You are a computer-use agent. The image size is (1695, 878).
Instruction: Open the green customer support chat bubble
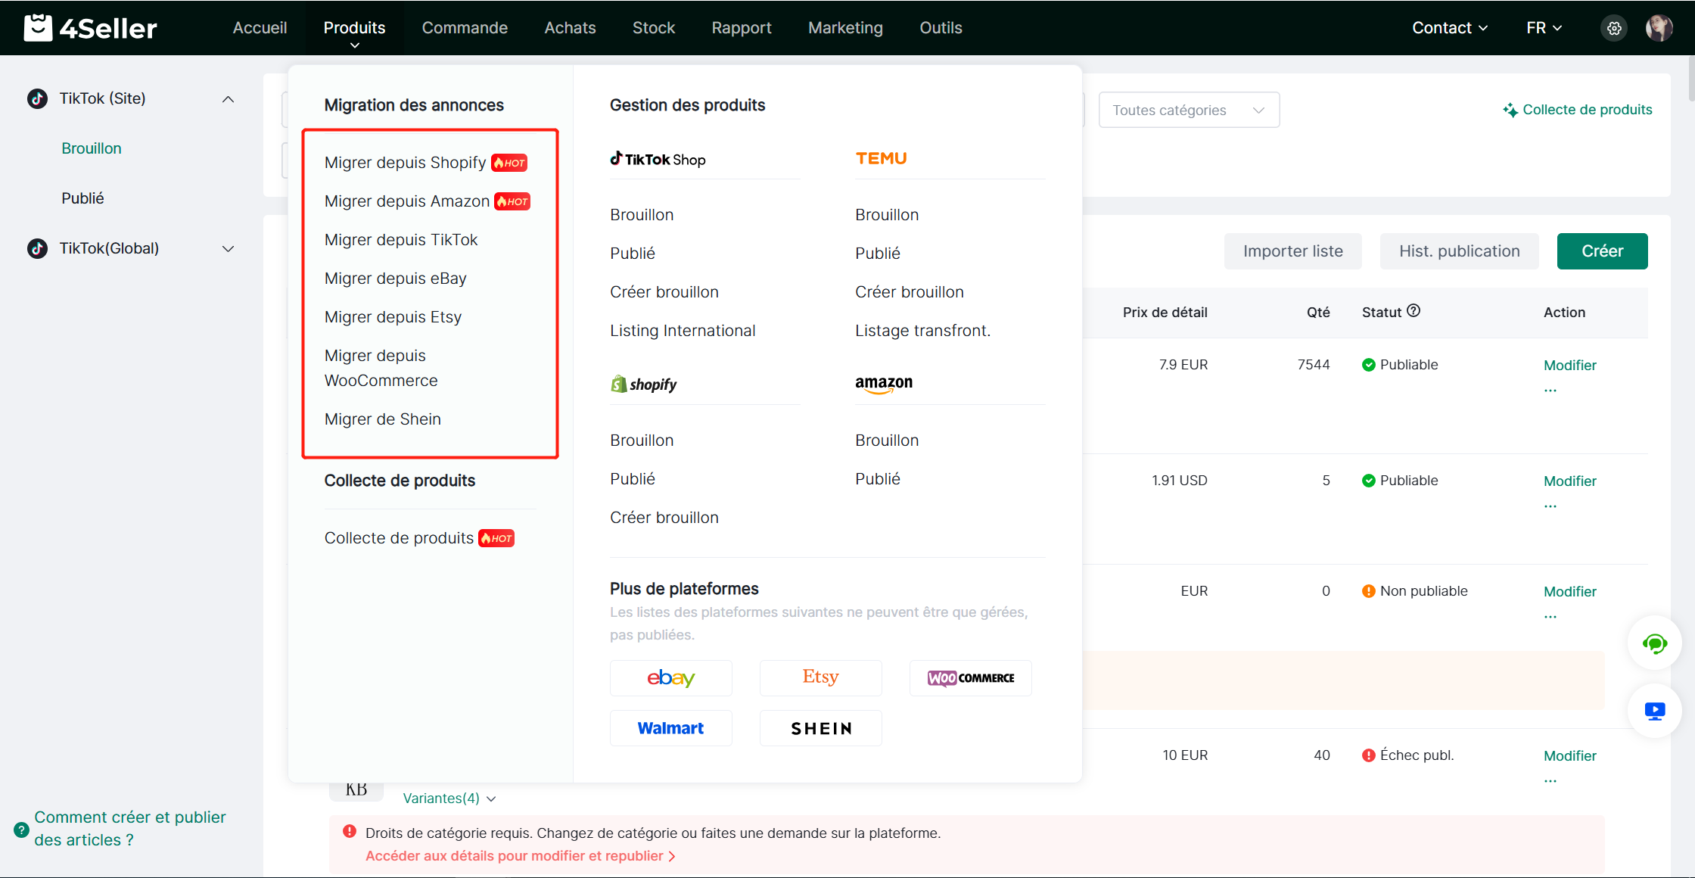pyautogui.click(x=1654, y=643)
